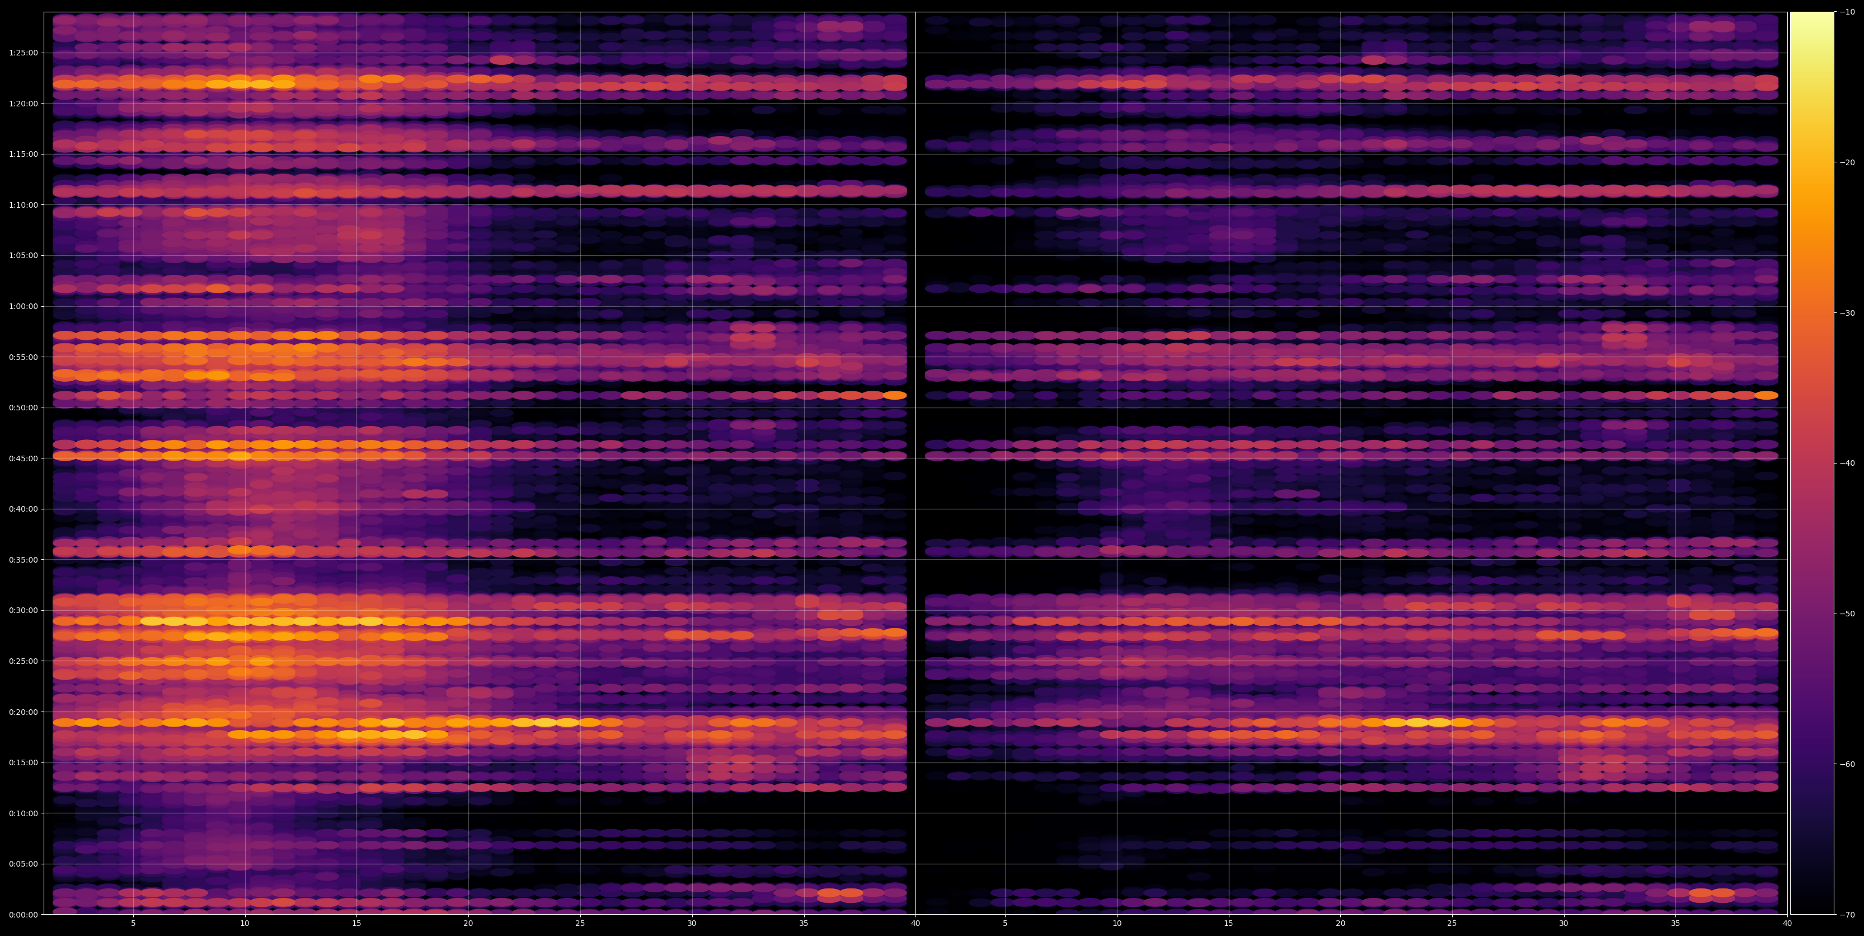
Task: Click the 0:15:00 y-axis tick label
Action: [x=24, y=762]
